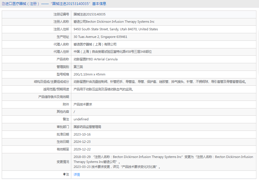Click management category value 第三类
Image resolution: width=259 pixels, height=181 pixels.
pos(78,67)
